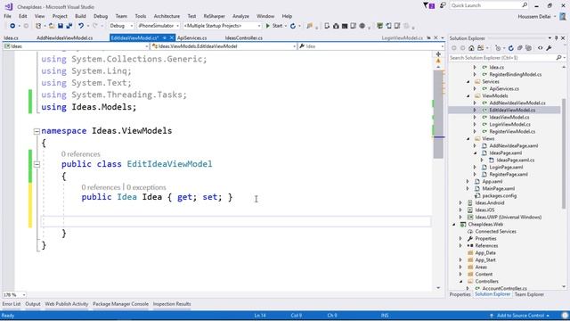
Task: Click the Pending Changes Filter icon
Action: coord(498,48)
